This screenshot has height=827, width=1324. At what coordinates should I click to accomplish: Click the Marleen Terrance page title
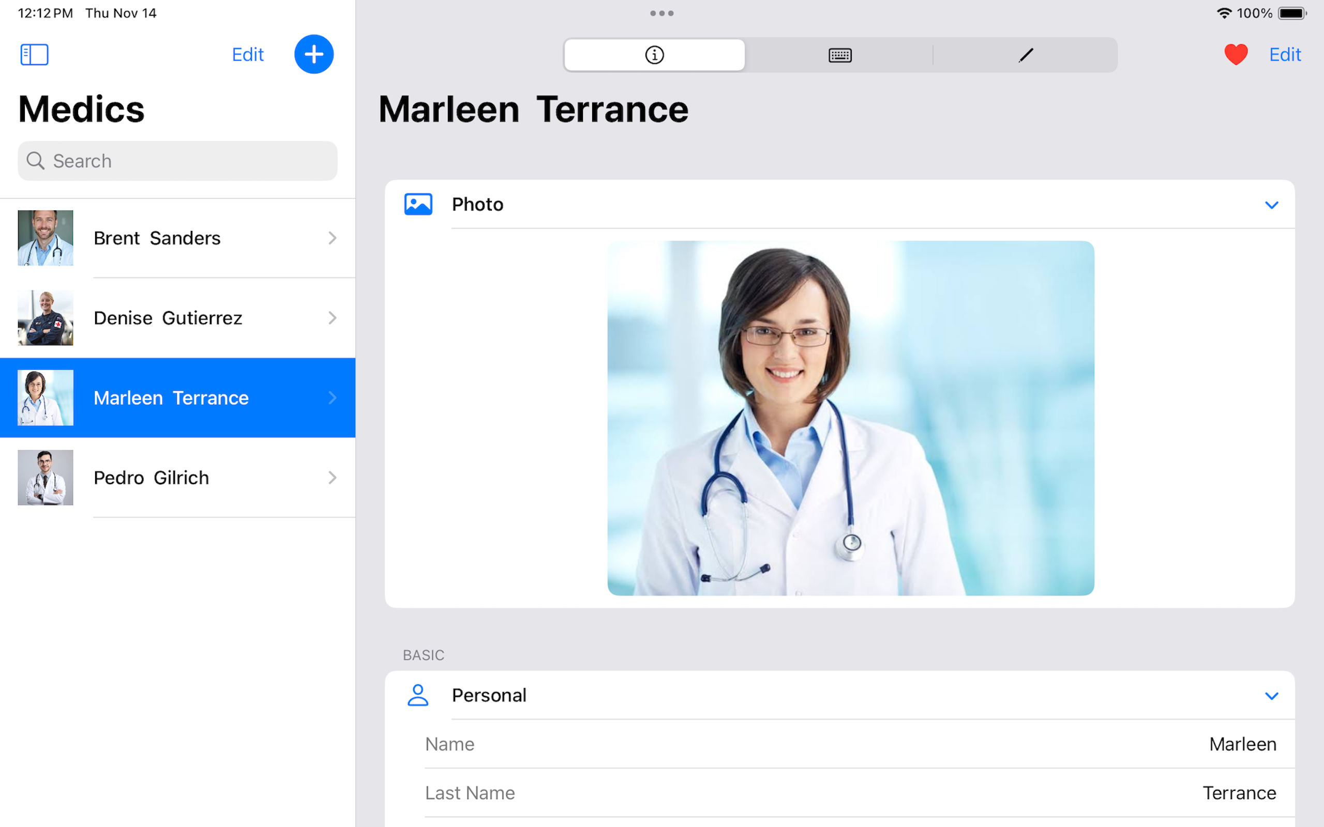[533, 110]
